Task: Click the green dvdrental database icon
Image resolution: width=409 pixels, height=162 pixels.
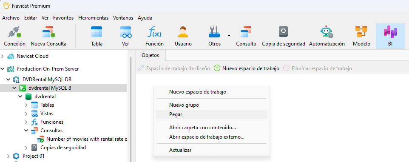Action: click(x=28, y=97)
